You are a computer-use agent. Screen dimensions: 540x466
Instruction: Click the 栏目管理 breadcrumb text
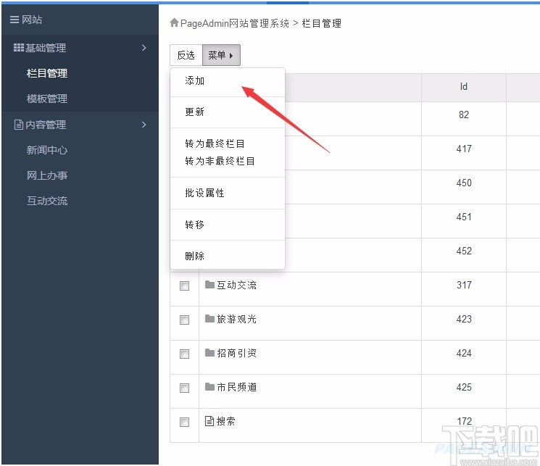[x=322, y=23]
